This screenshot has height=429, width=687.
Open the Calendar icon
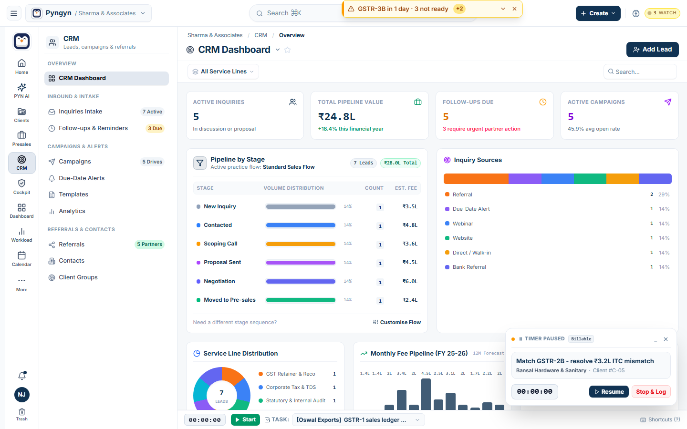point(21,258)
